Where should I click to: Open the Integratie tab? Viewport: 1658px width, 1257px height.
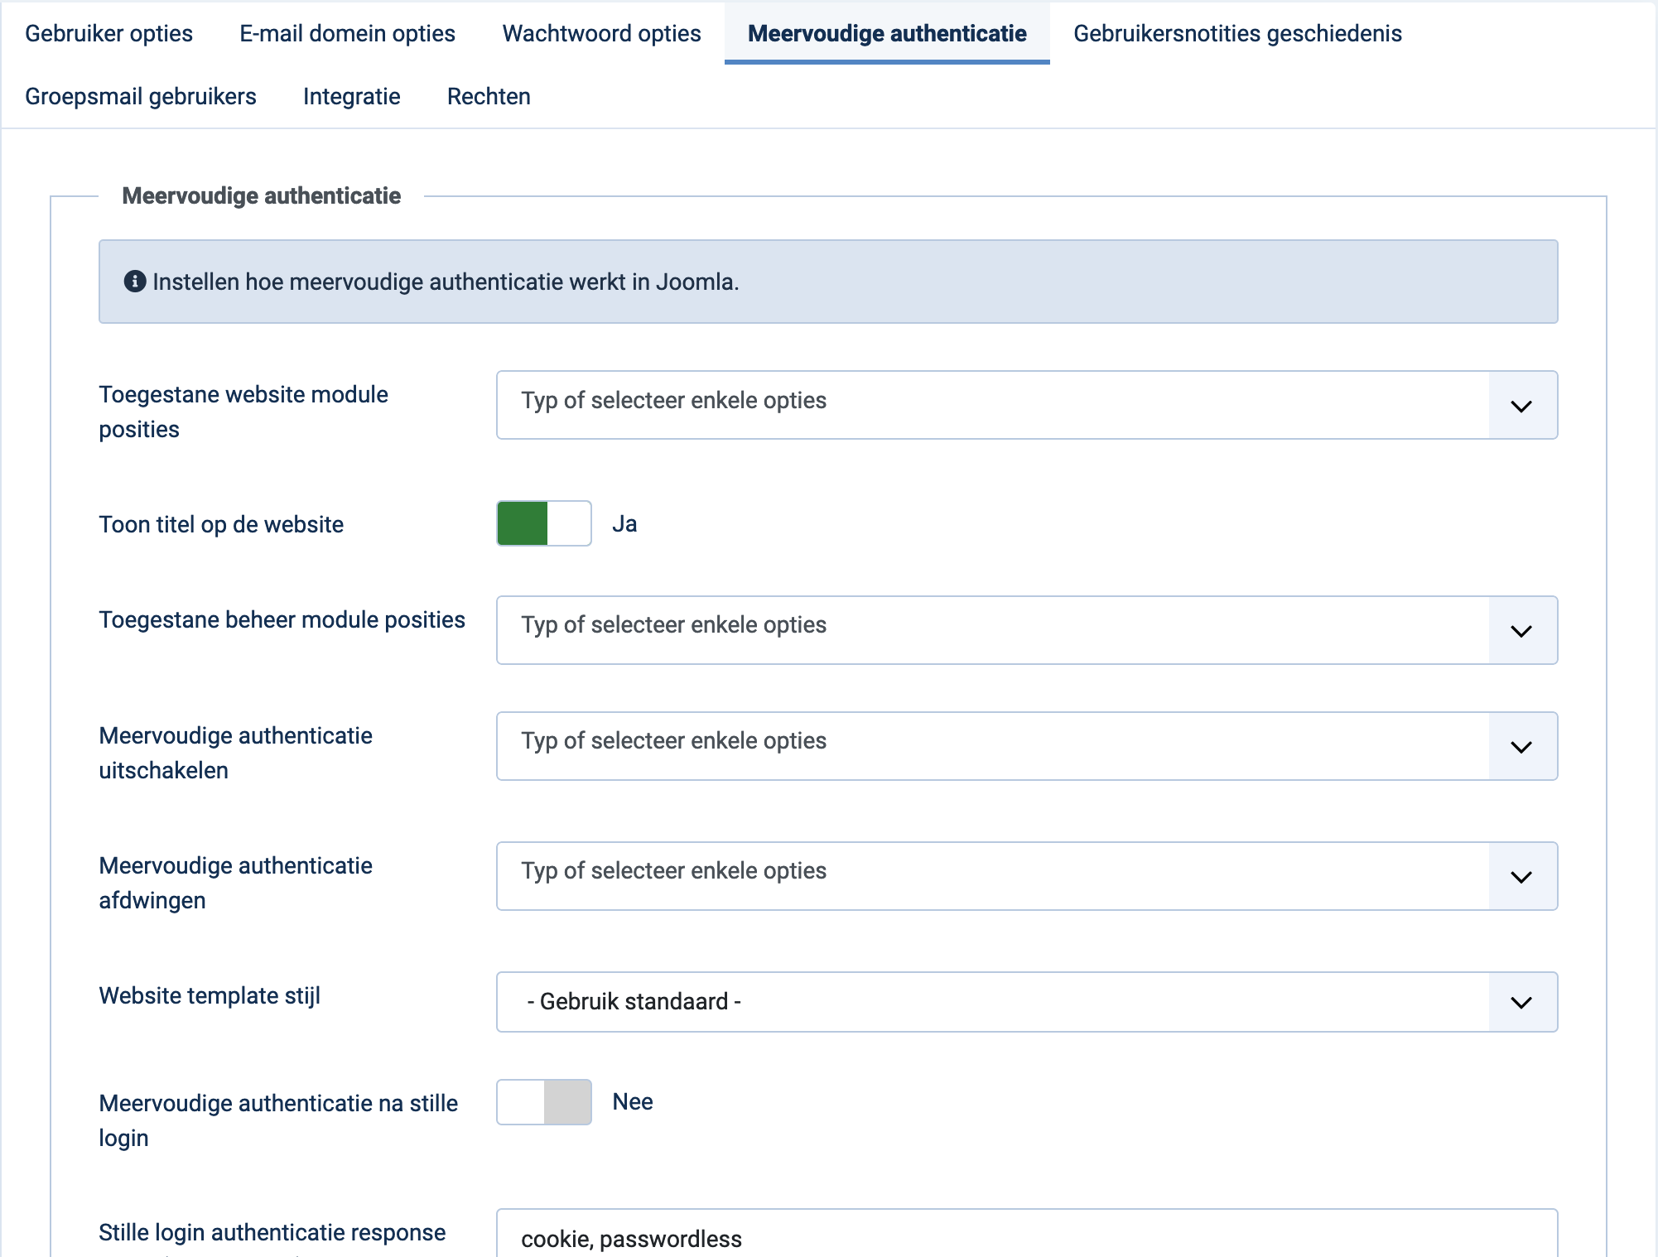351,96
